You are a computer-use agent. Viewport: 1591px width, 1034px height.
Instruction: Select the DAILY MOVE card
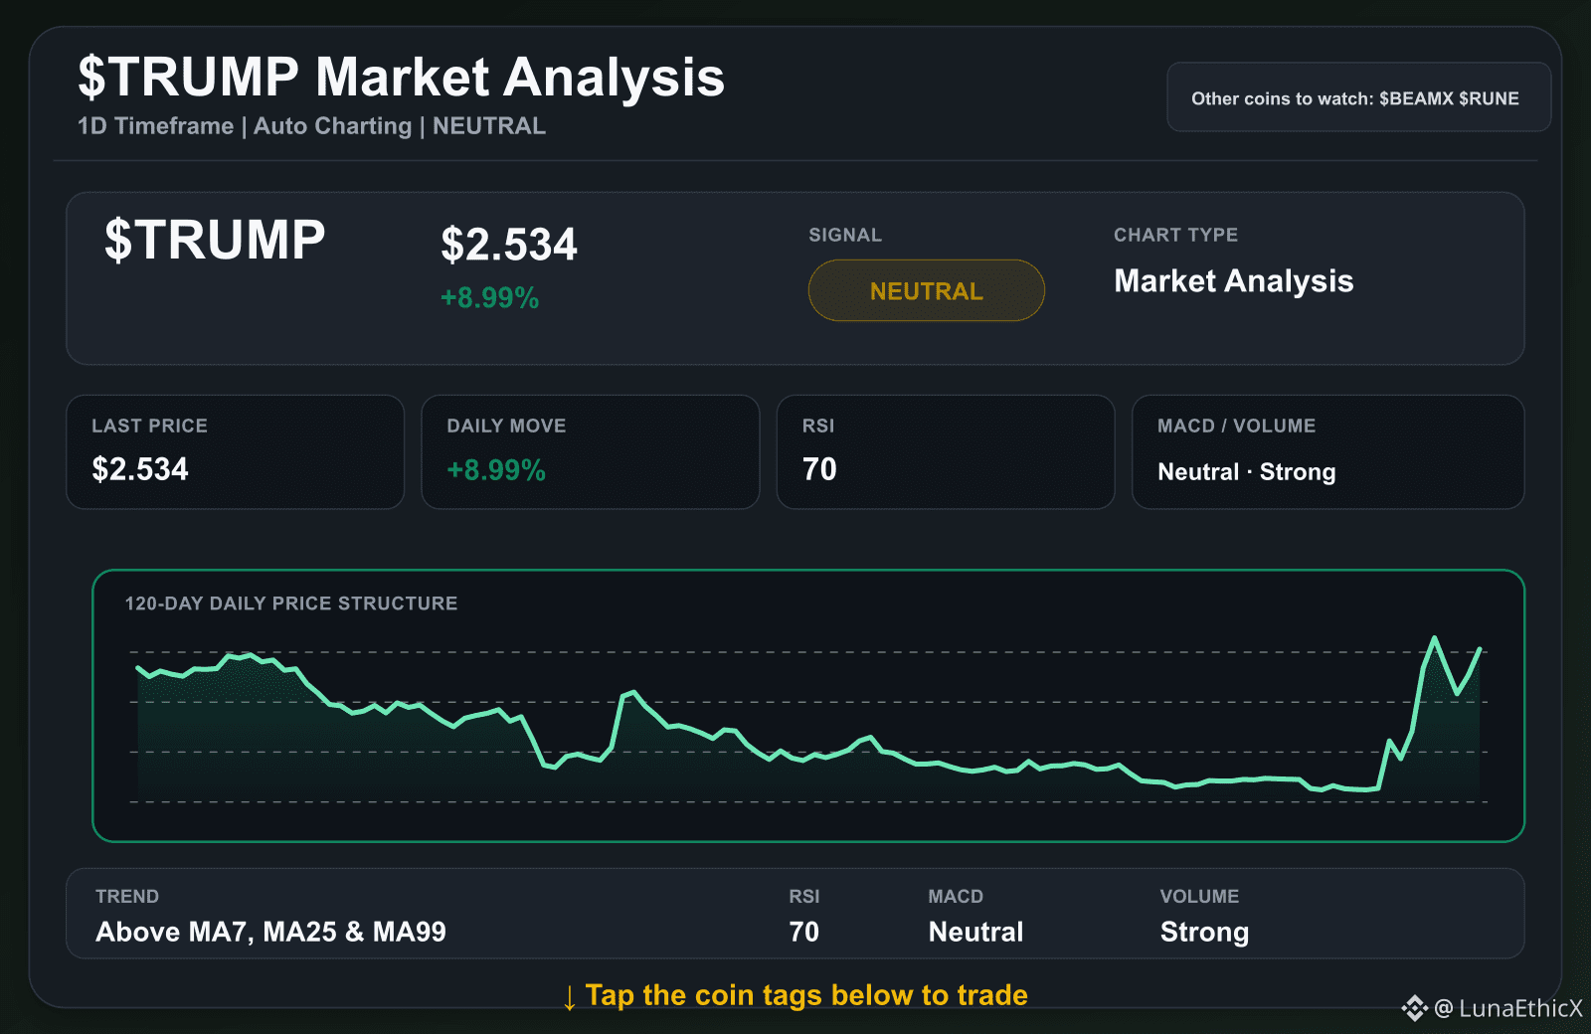[x=590, y=452]
